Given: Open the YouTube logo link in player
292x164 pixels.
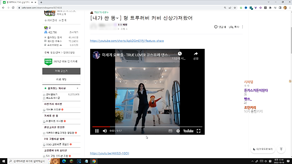Looking at the screenshot, I should point(188,131).
